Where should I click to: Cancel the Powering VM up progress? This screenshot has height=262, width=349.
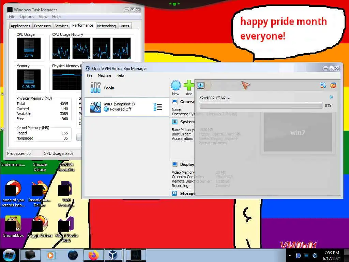pyautogui.click(x=331, y=97)
